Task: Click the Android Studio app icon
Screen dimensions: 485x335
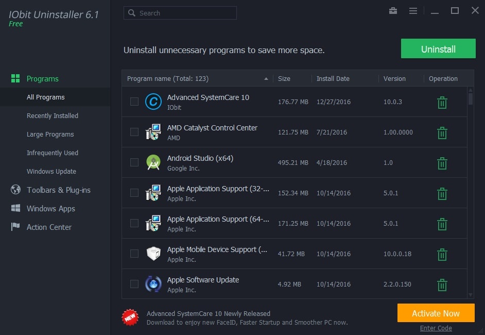Action: [x=153, y=162]
